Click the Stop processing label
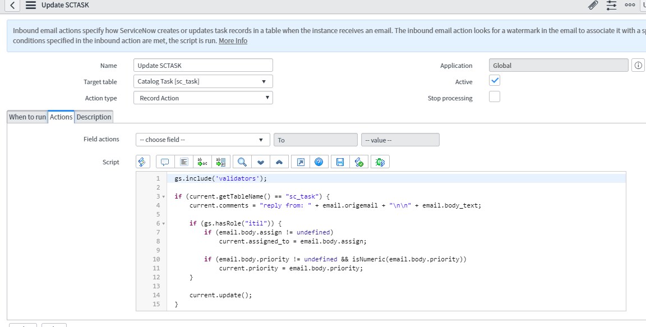Image resolution: width=646 pixels, height=327 pixels. click(450, 98)
